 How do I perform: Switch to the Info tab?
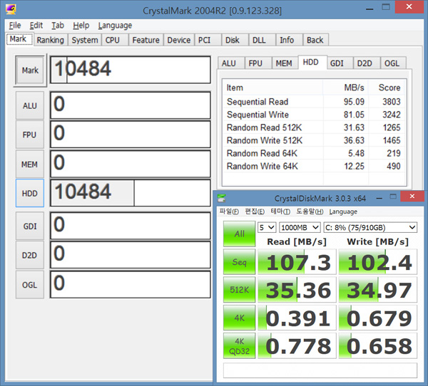click(290, 40)
